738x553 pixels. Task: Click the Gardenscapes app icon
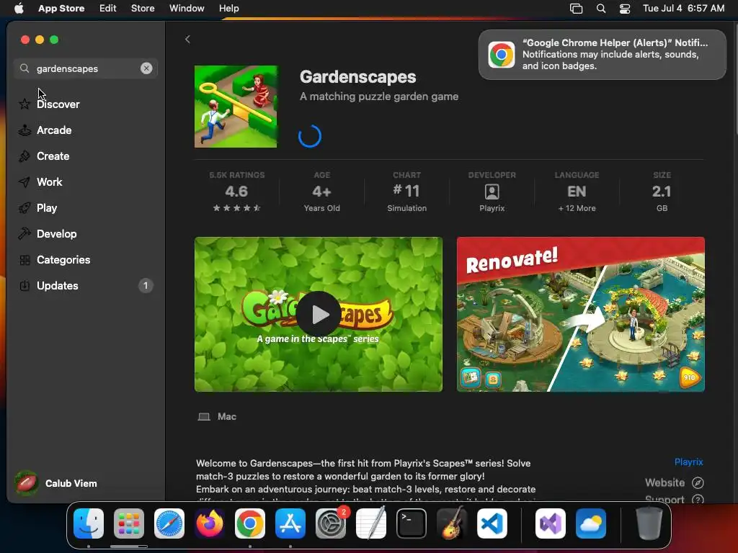click(236, 107)
